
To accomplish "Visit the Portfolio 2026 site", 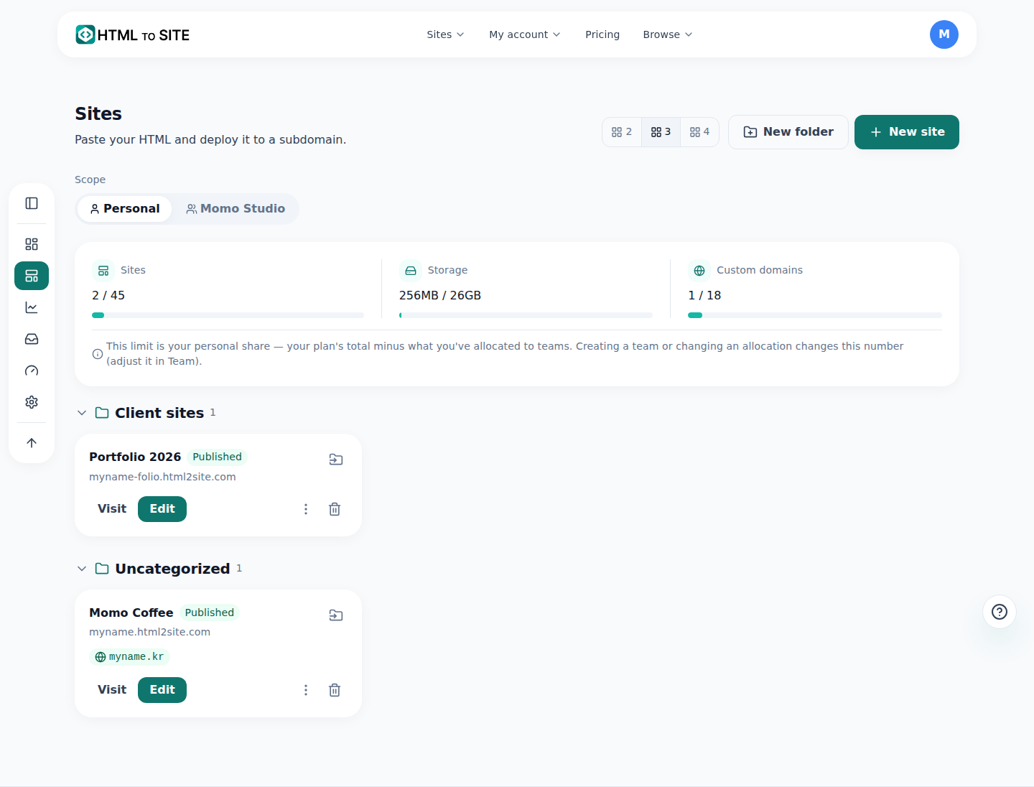I will [112, 509].
